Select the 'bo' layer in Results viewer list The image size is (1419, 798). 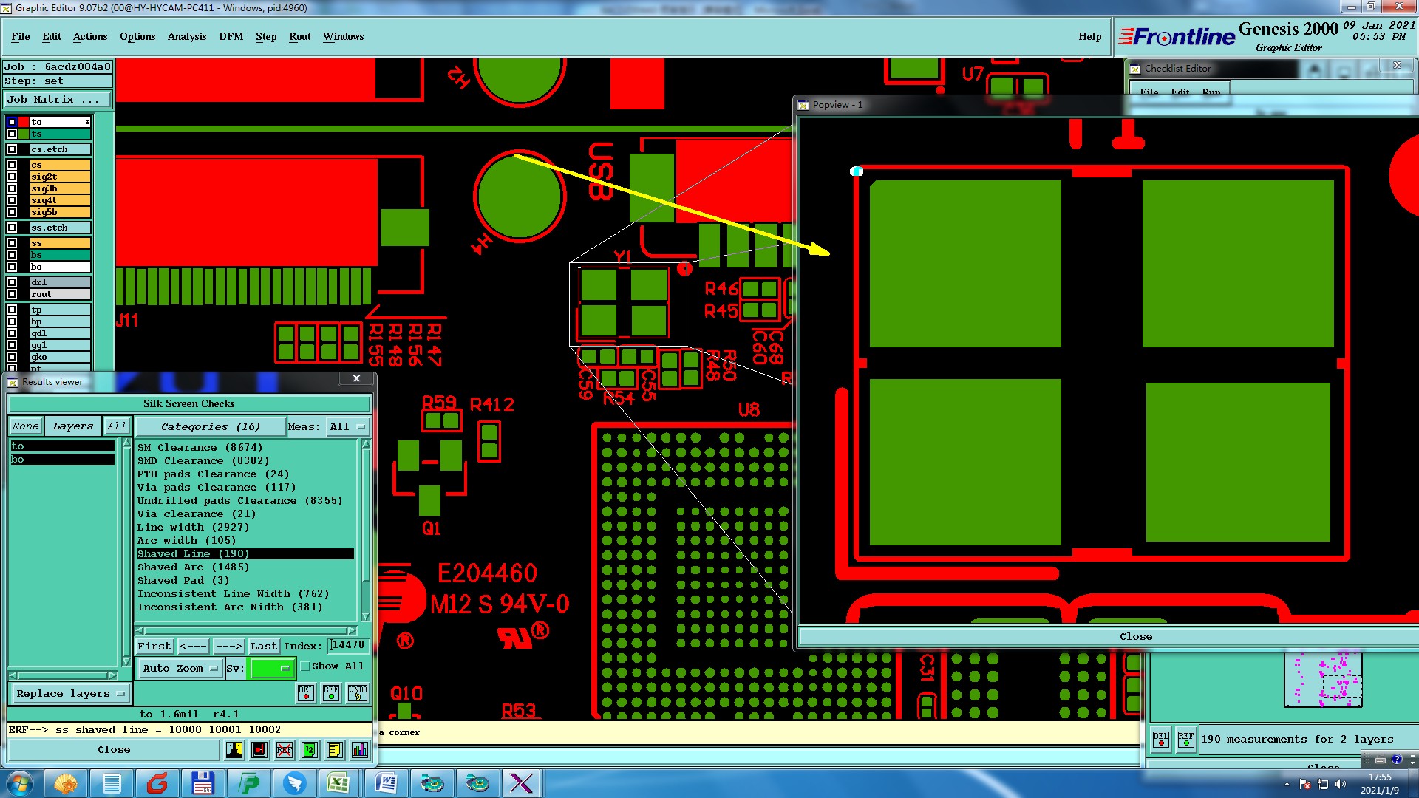pos(62,459)
